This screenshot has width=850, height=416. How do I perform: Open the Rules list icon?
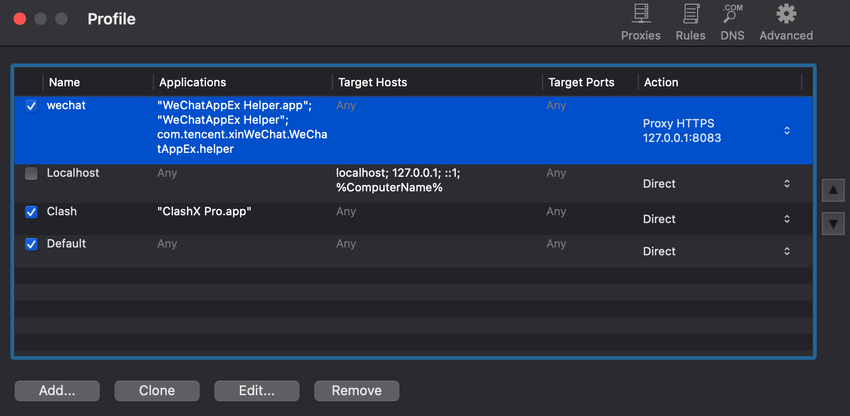click(x=691, y=15)
